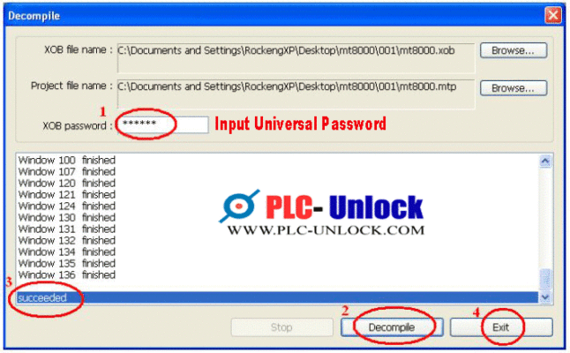The image size is (570, 353).
Task: Click the XOB password input field
Action: pyautogui.click(x=163, y=124)
